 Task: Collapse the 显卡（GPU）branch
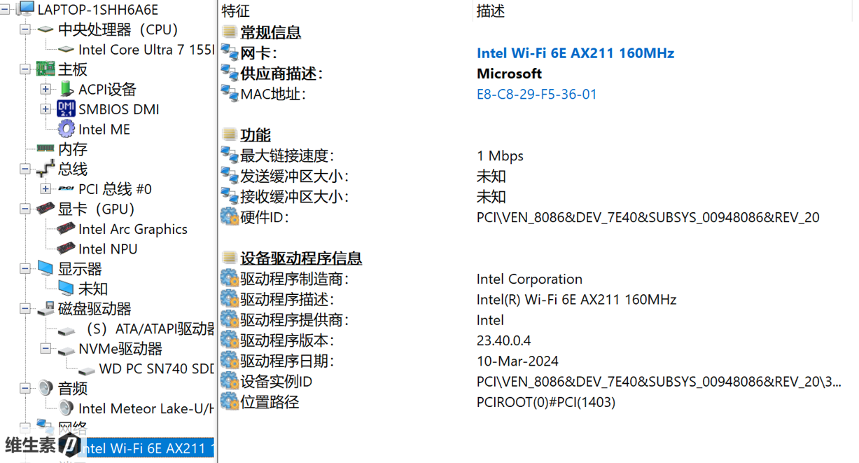point(25,209)
